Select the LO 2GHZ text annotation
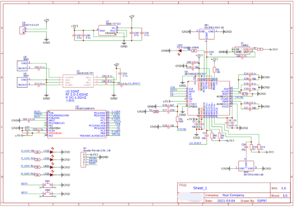The width and height of the screenshot is (294, 207). [72, 91]
